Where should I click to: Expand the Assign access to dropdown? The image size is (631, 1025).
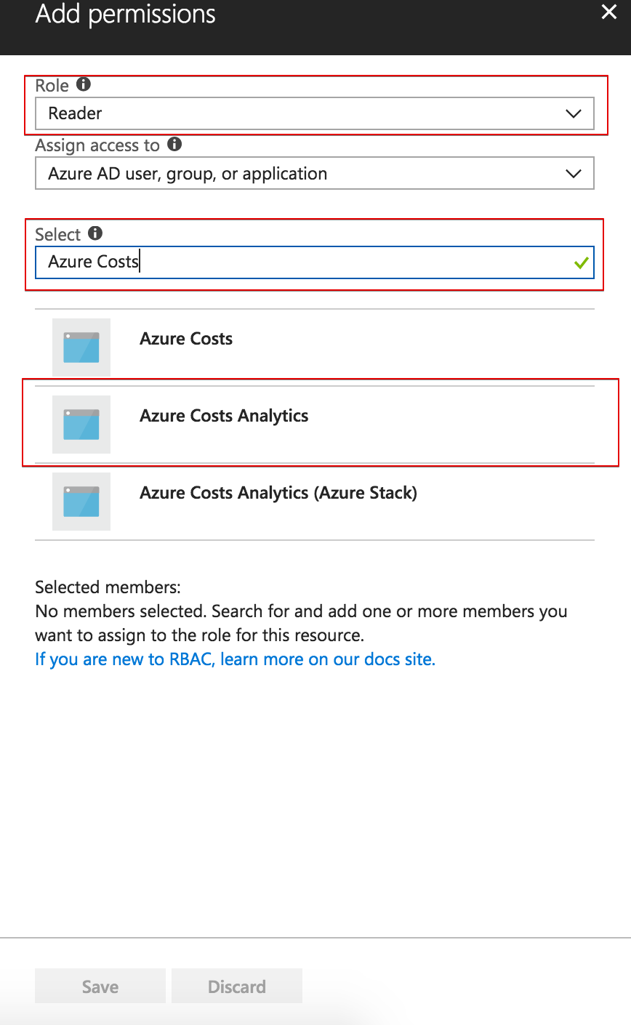(x=315, y=174)
